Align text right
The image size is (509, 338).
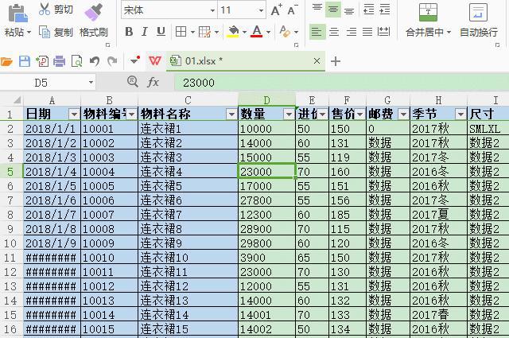point(352,32)
